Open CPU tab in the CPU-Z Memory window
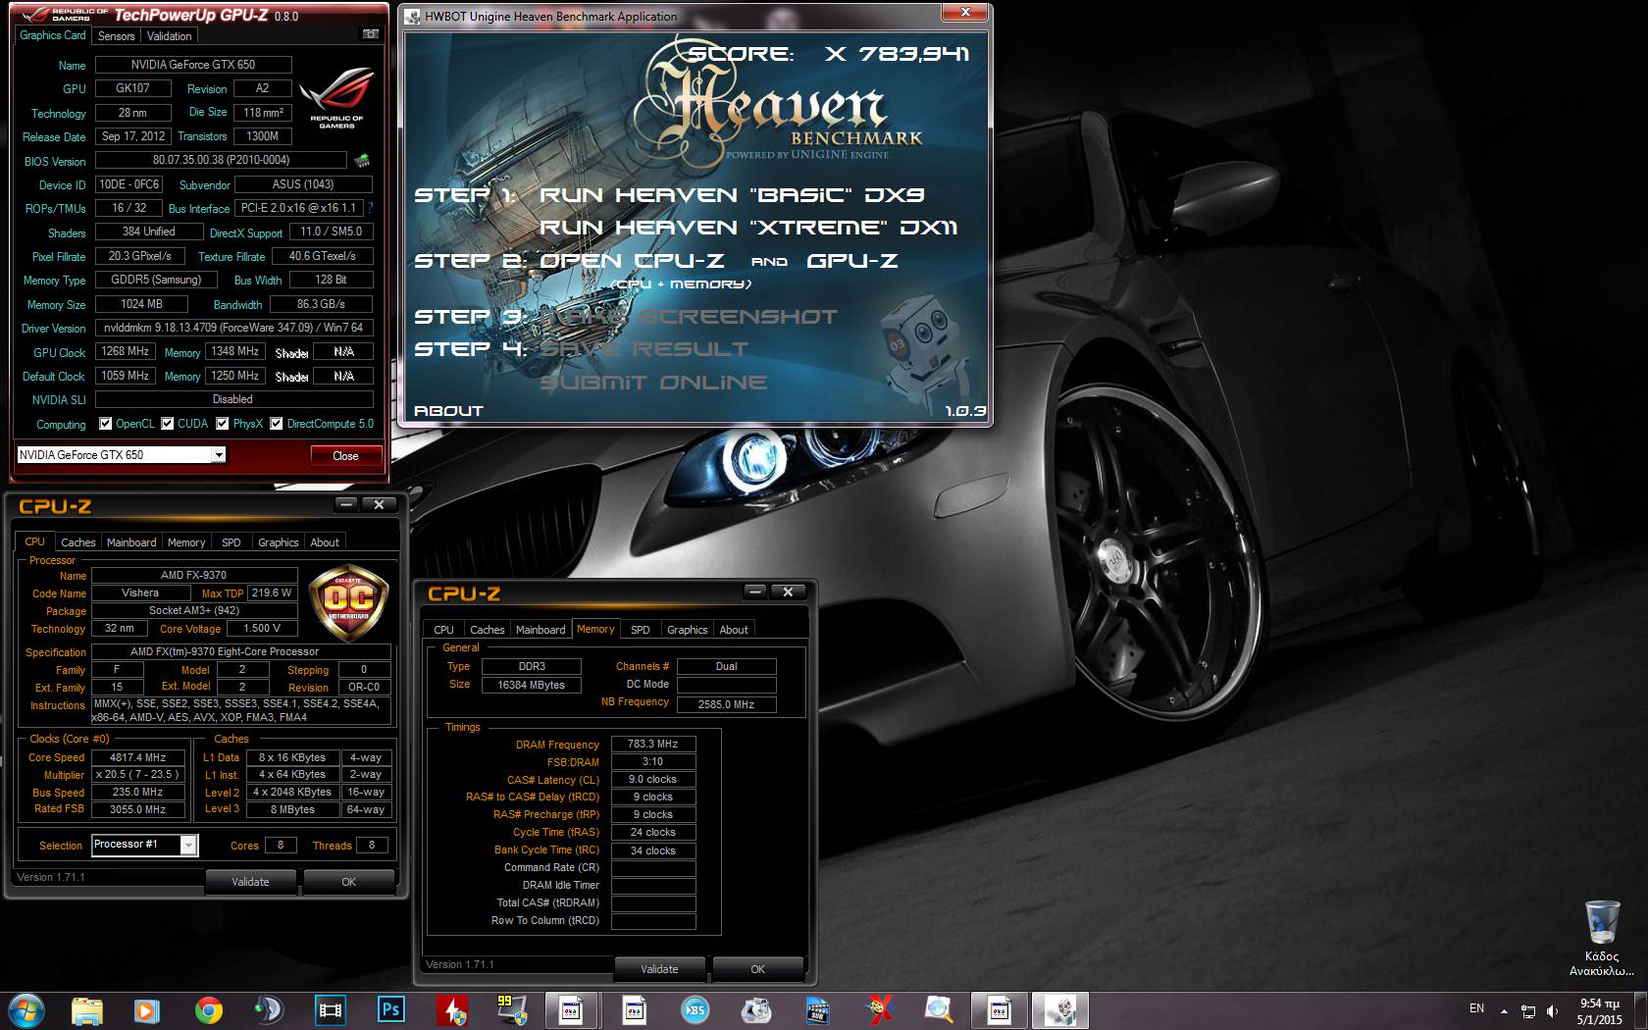This screenshot has width=1648, height=1030. pyautogui.click(x=443, y=629)
